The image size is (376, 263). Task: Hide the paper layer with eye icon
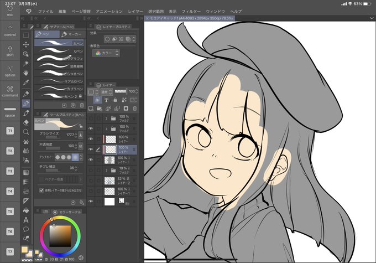click(x=91, y=202)
